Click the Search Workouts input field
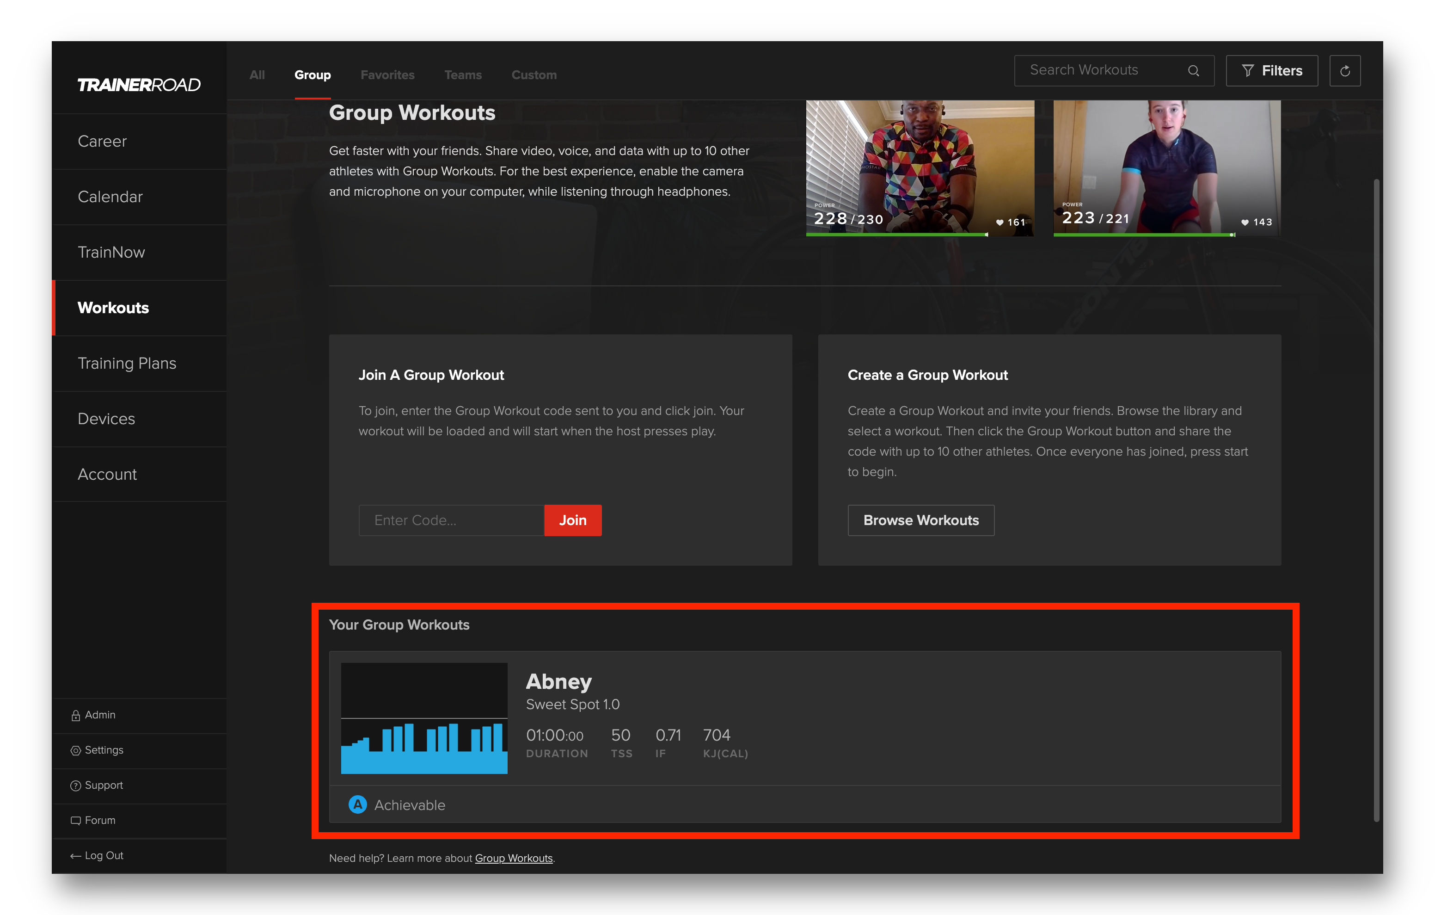 (1114, 71)
